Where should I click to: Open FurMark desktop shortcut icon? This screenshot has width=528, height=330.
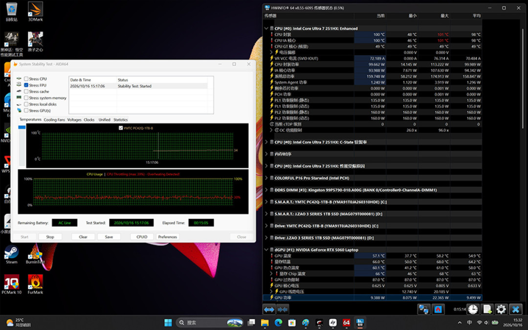pos(35,284)
